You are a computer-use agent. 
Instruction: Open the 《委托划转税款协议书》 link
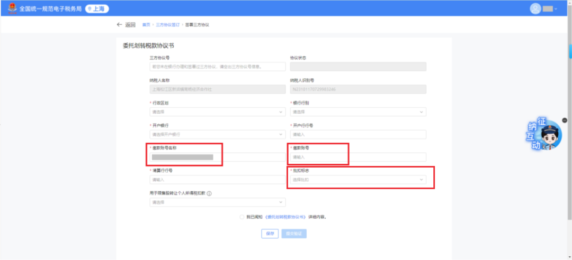[285, 217]
